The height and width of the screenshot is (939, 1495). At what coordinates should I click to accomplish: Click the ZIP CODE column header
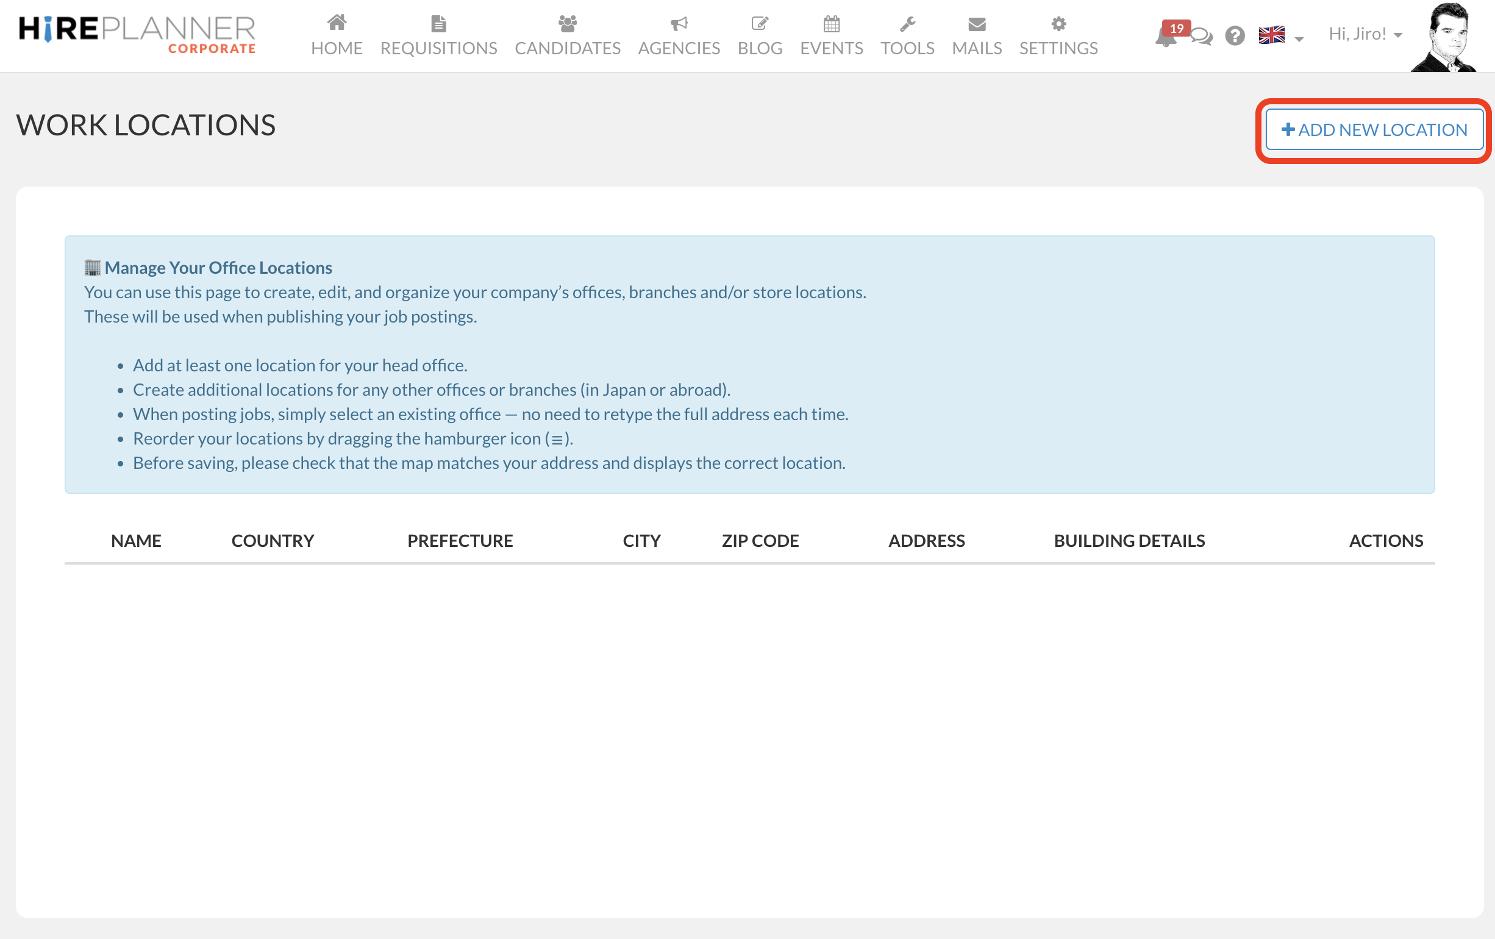point(760,541)
